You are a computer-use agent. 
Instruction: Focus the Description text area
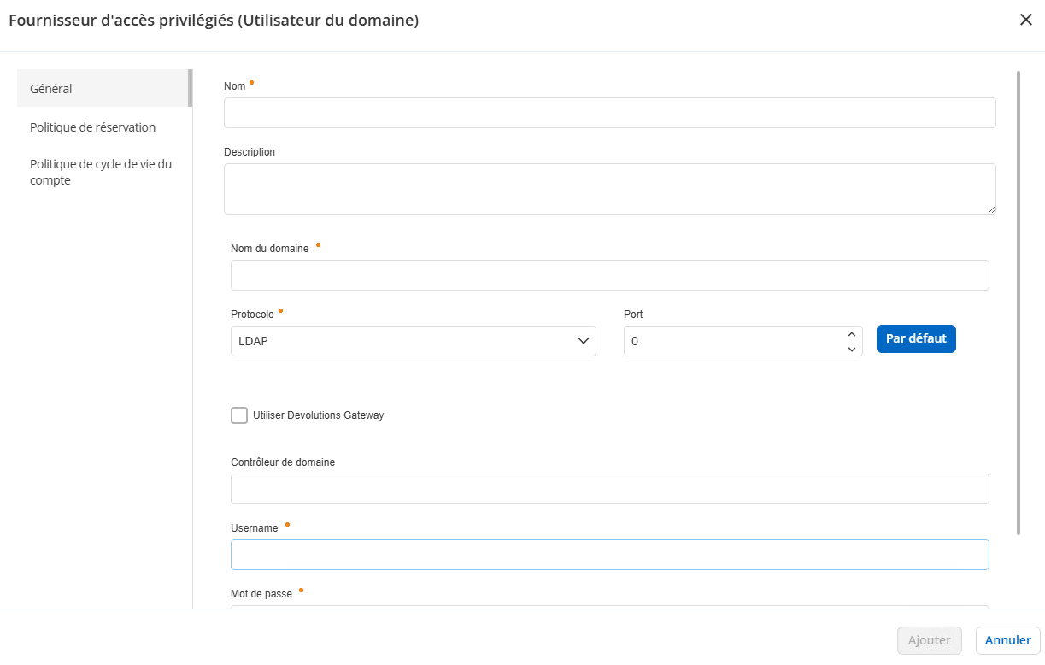tap(610, 188)
